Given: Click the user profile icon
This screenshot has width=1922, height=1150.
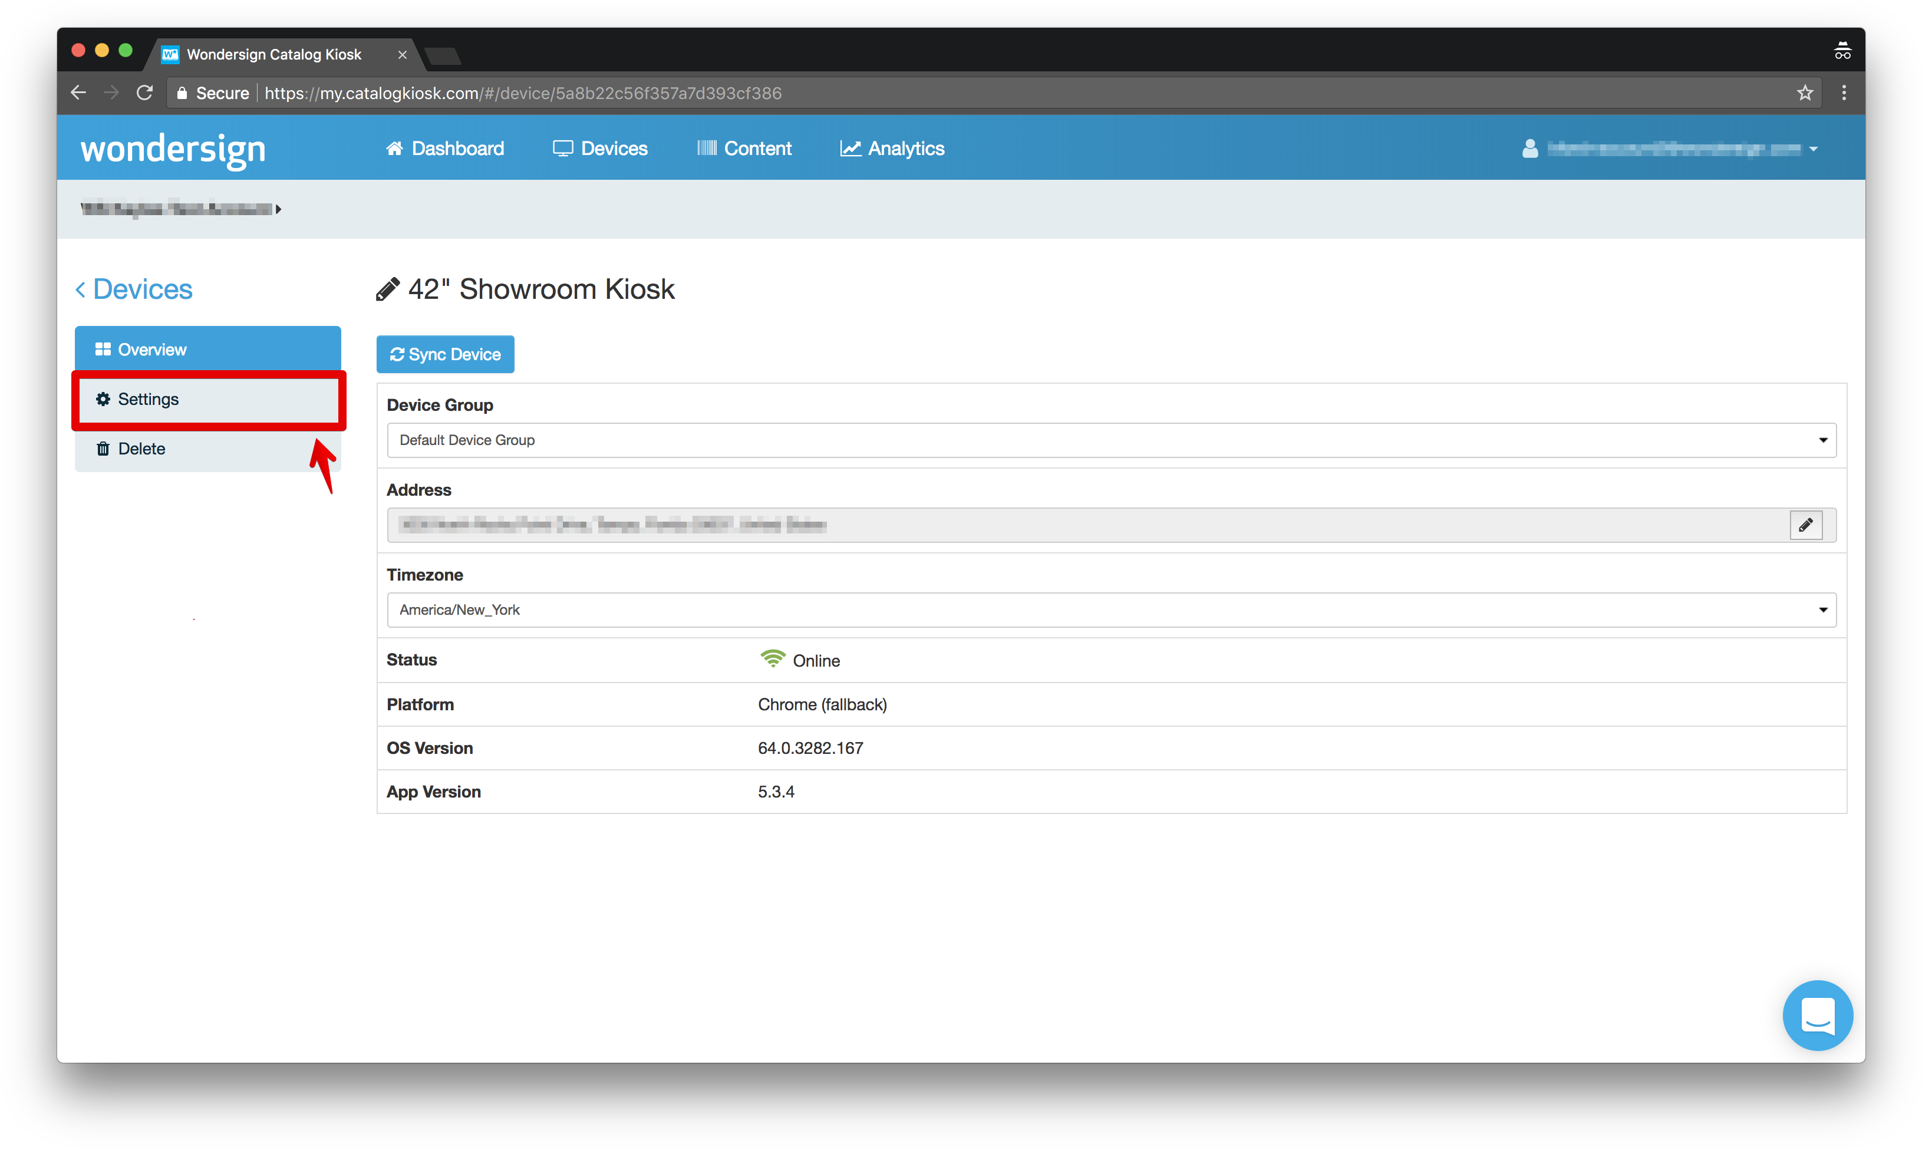Looking at the screenshot, I should coord(1529,148).
